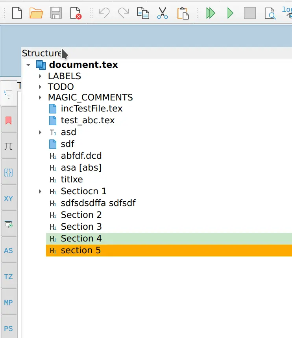Open the XY side panel tab

pyautogui.click(x=8, y=199)
